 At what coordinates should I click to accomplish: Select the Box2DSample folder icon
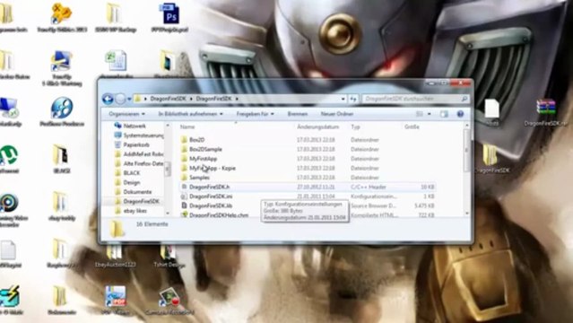[184, 150]
